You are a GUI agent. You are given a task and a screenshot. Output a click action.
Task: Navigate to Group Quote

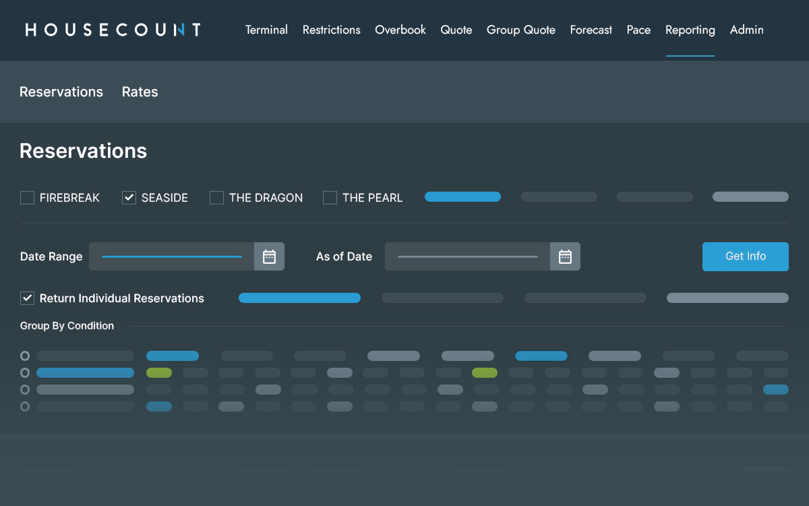pos(520,30)
